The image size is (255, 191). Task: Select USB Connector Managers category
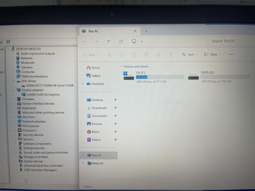[x=40, y=170]
